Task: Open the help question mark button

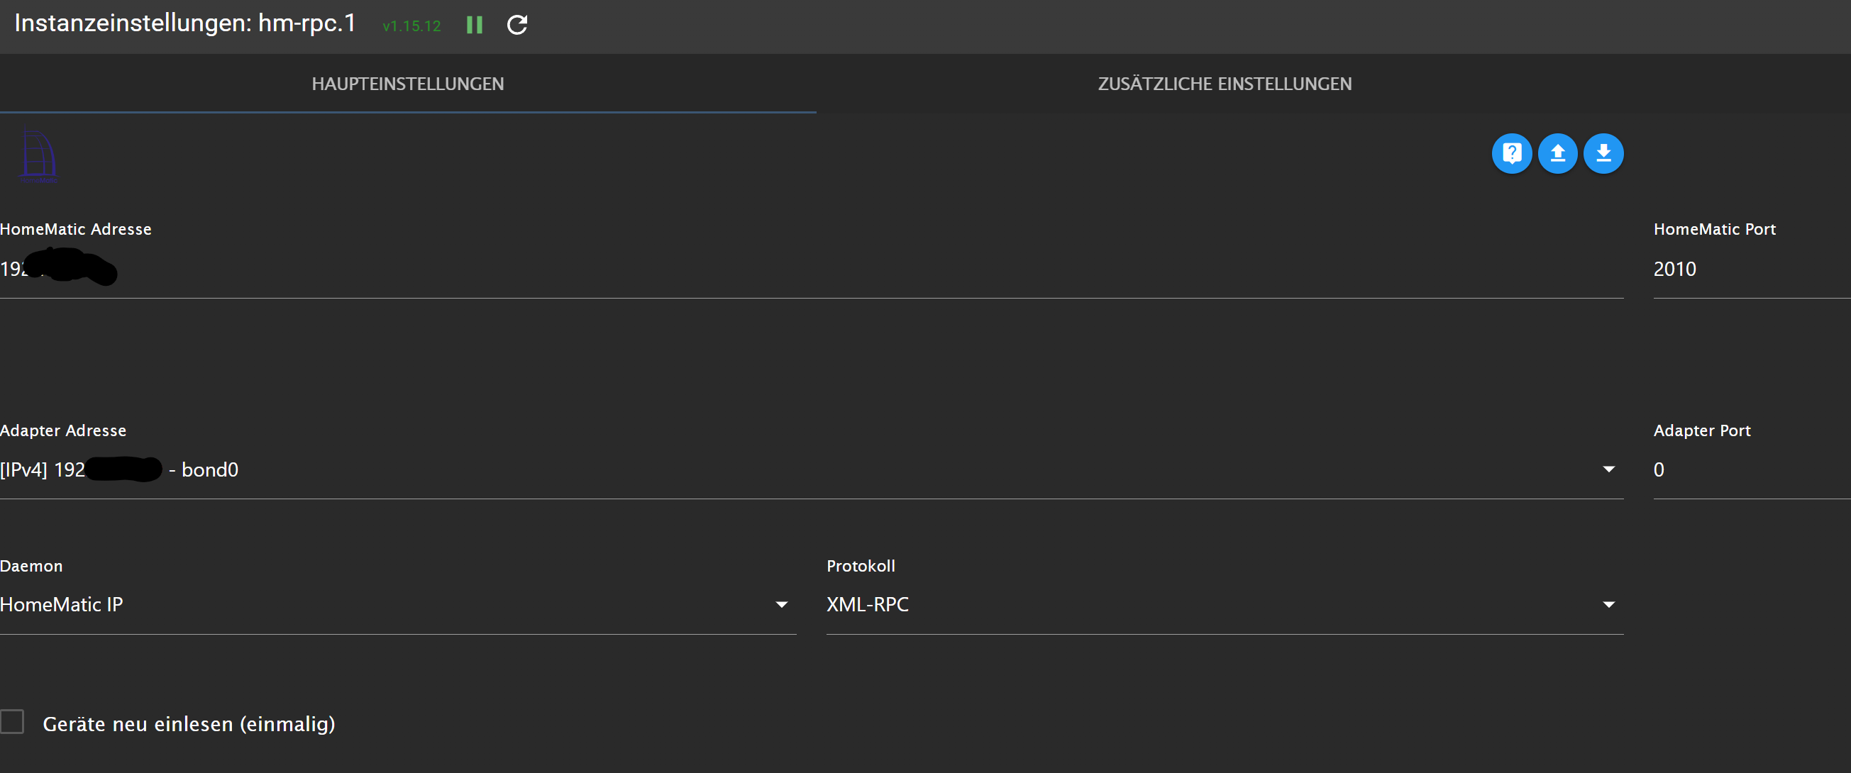Action: (1511, 153)
